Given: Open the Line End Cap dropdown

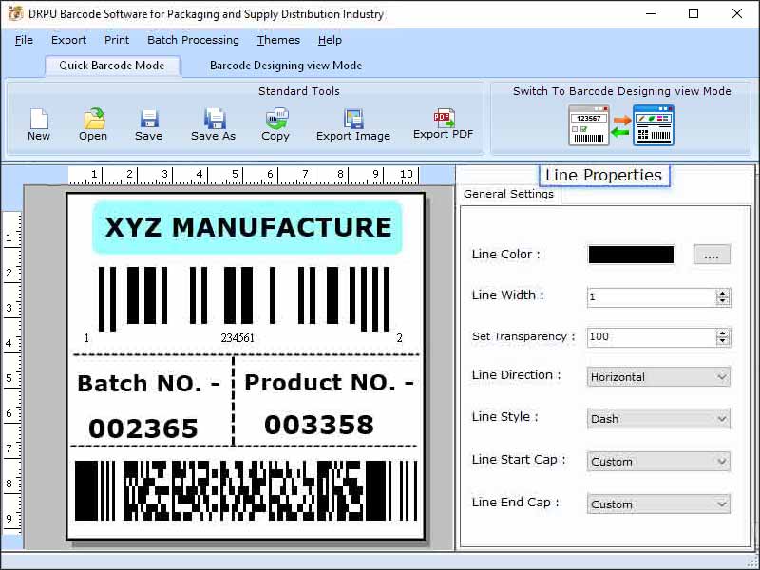Looking at the screenshot, I should 656,503.
